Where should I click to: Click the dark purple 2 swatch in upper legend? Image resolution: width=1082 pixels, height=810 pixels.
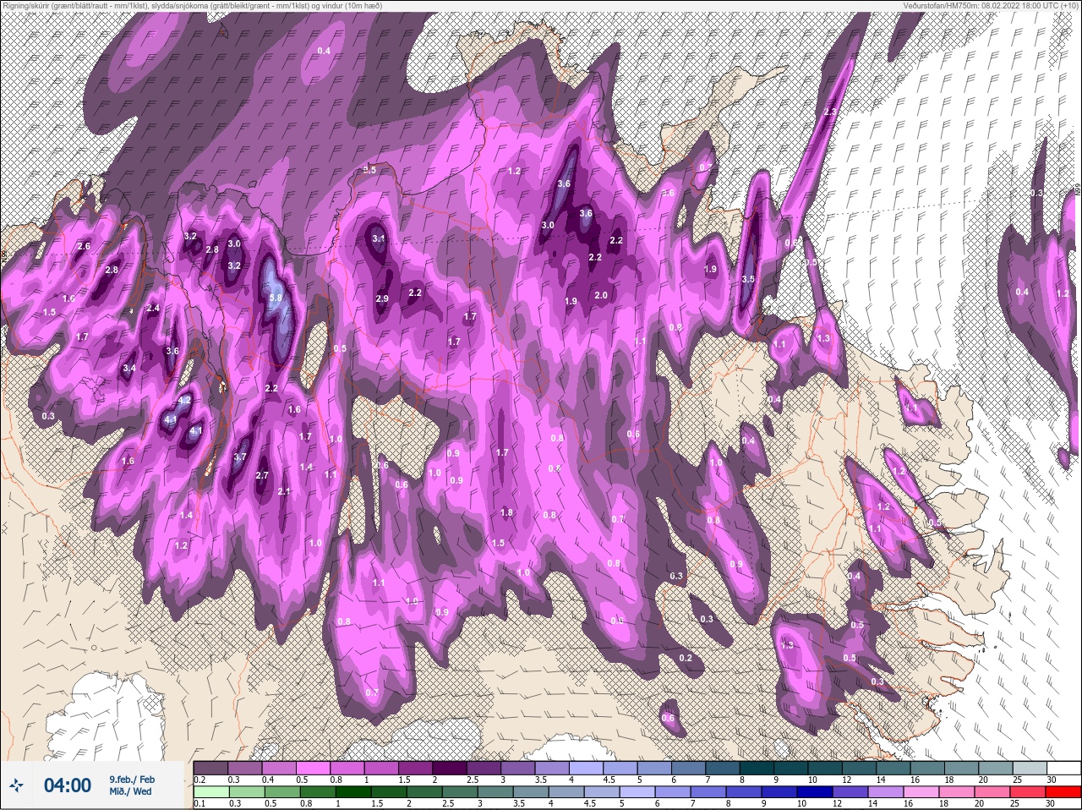pos(450,767)
